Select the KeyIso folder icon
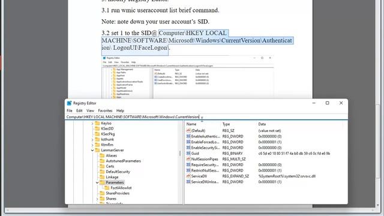This screenshot has width=384, height=216. click(x=97, y=123)
